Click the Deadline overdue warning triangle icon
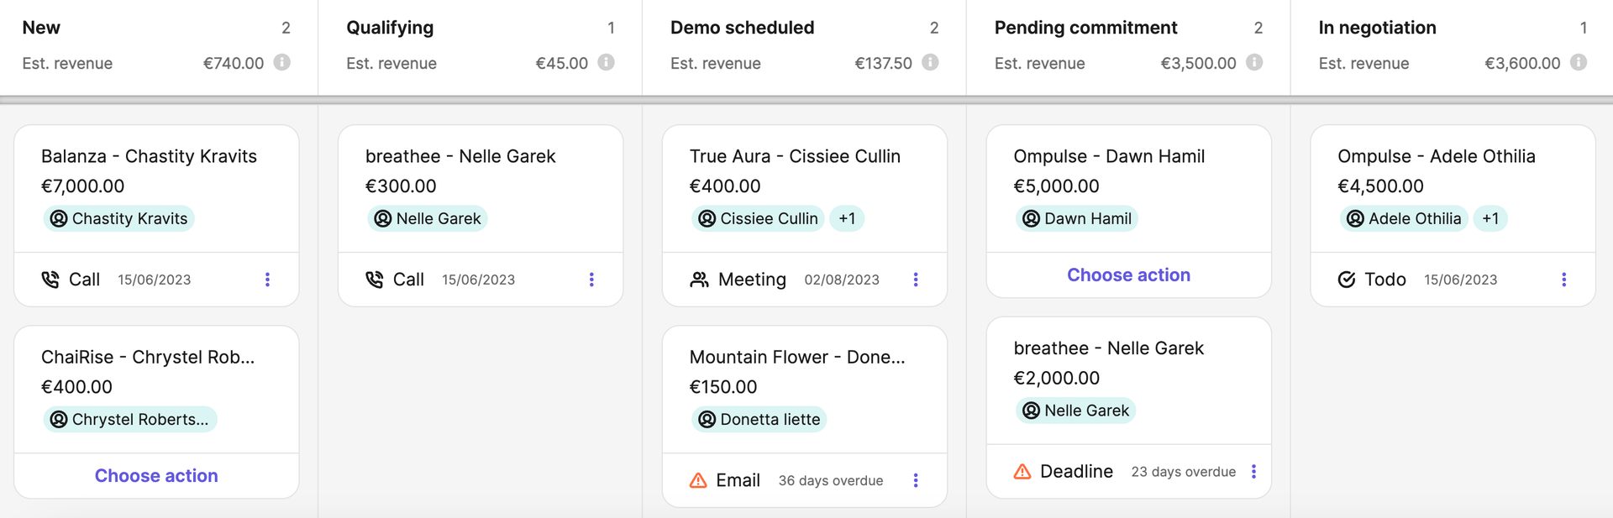The height and width of the screenshot is (518, 1613). [x=1022, y=472]
